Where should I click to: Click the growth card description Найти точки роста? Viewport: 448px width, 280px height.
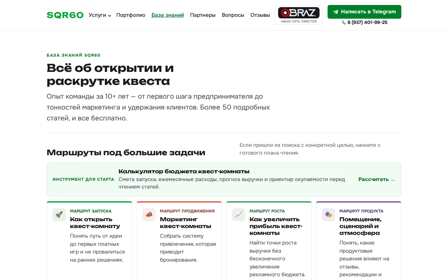pyautogui.click(x=278, y=259)
